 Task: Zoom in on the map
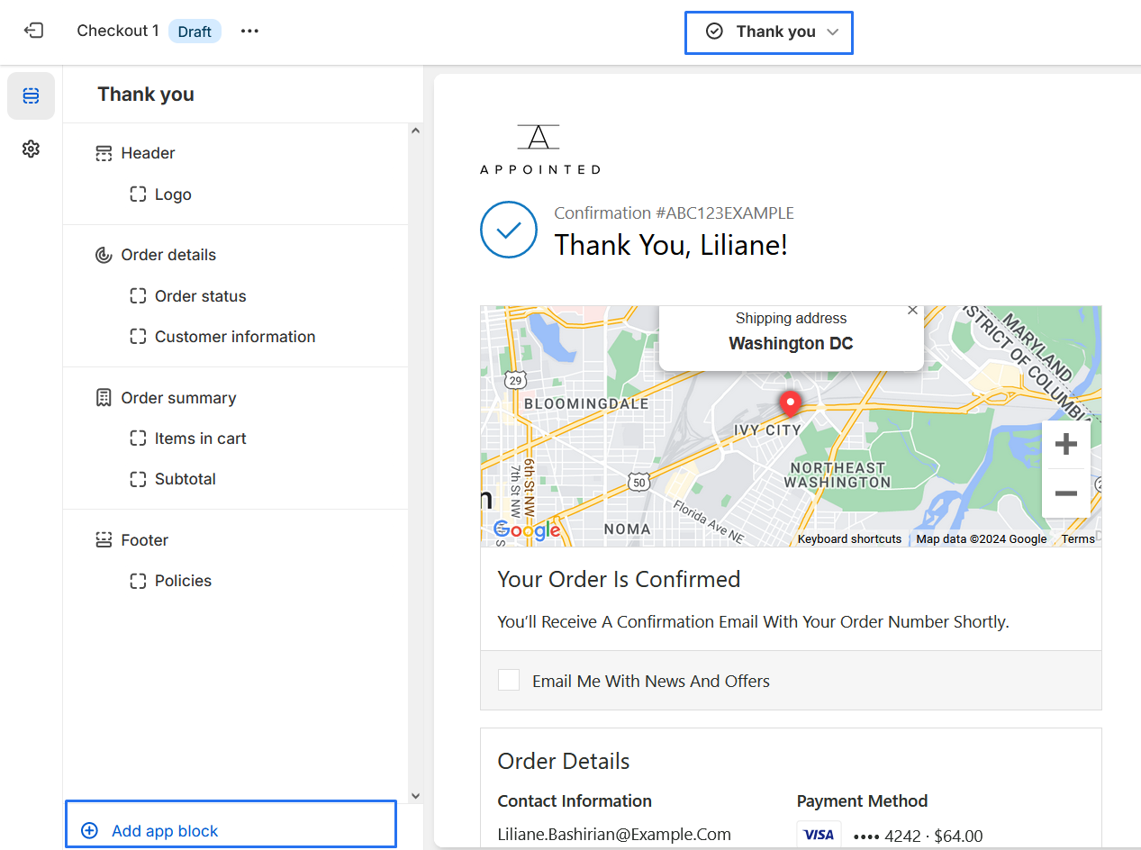1066,445
